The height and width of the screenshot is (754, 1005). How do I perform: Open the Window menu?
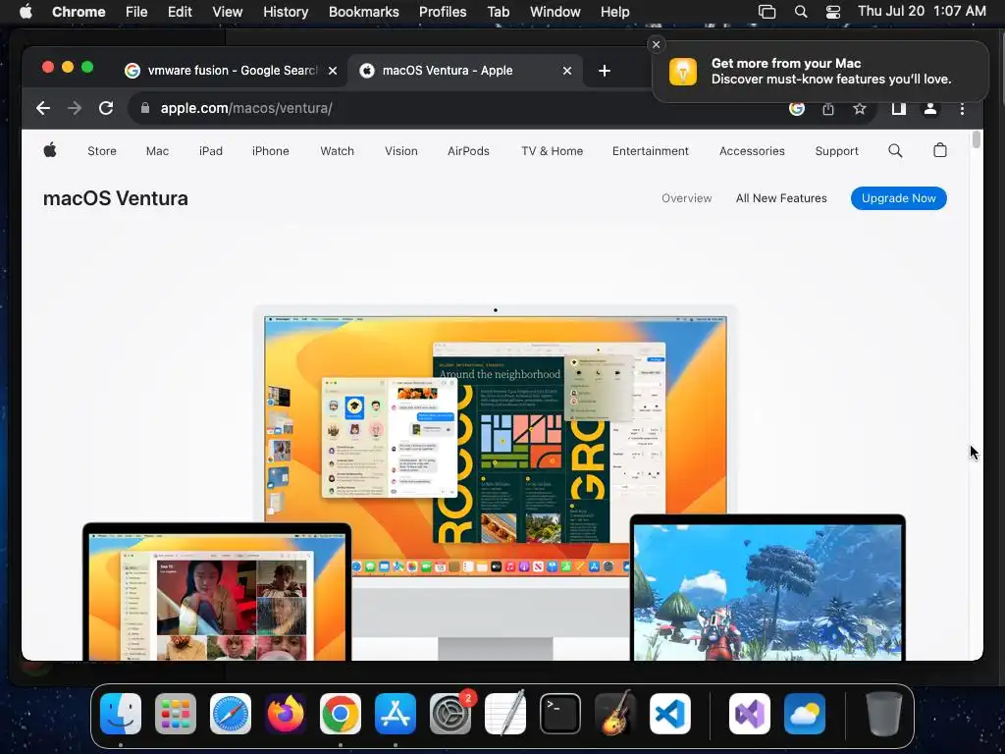point(555,12)
